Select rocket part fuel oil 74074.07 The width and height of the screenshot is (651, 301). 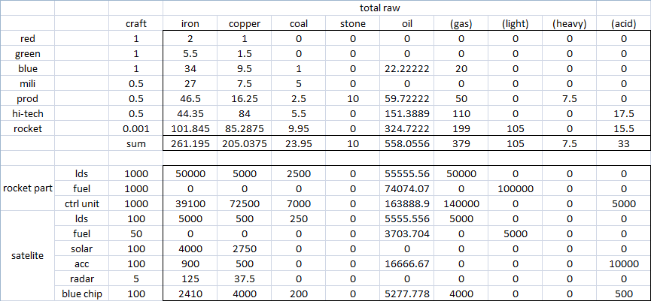[407, 188]
